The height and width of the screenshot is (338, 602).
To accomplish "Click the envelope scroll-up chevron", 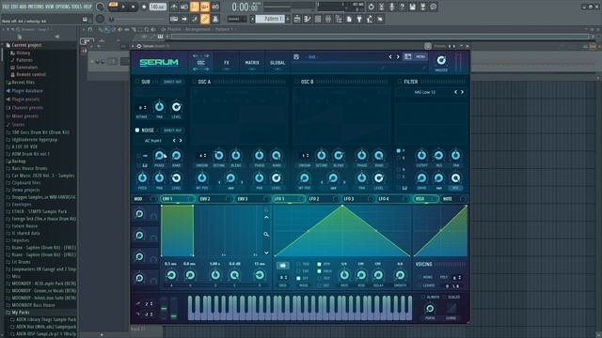I will [266, 217].
